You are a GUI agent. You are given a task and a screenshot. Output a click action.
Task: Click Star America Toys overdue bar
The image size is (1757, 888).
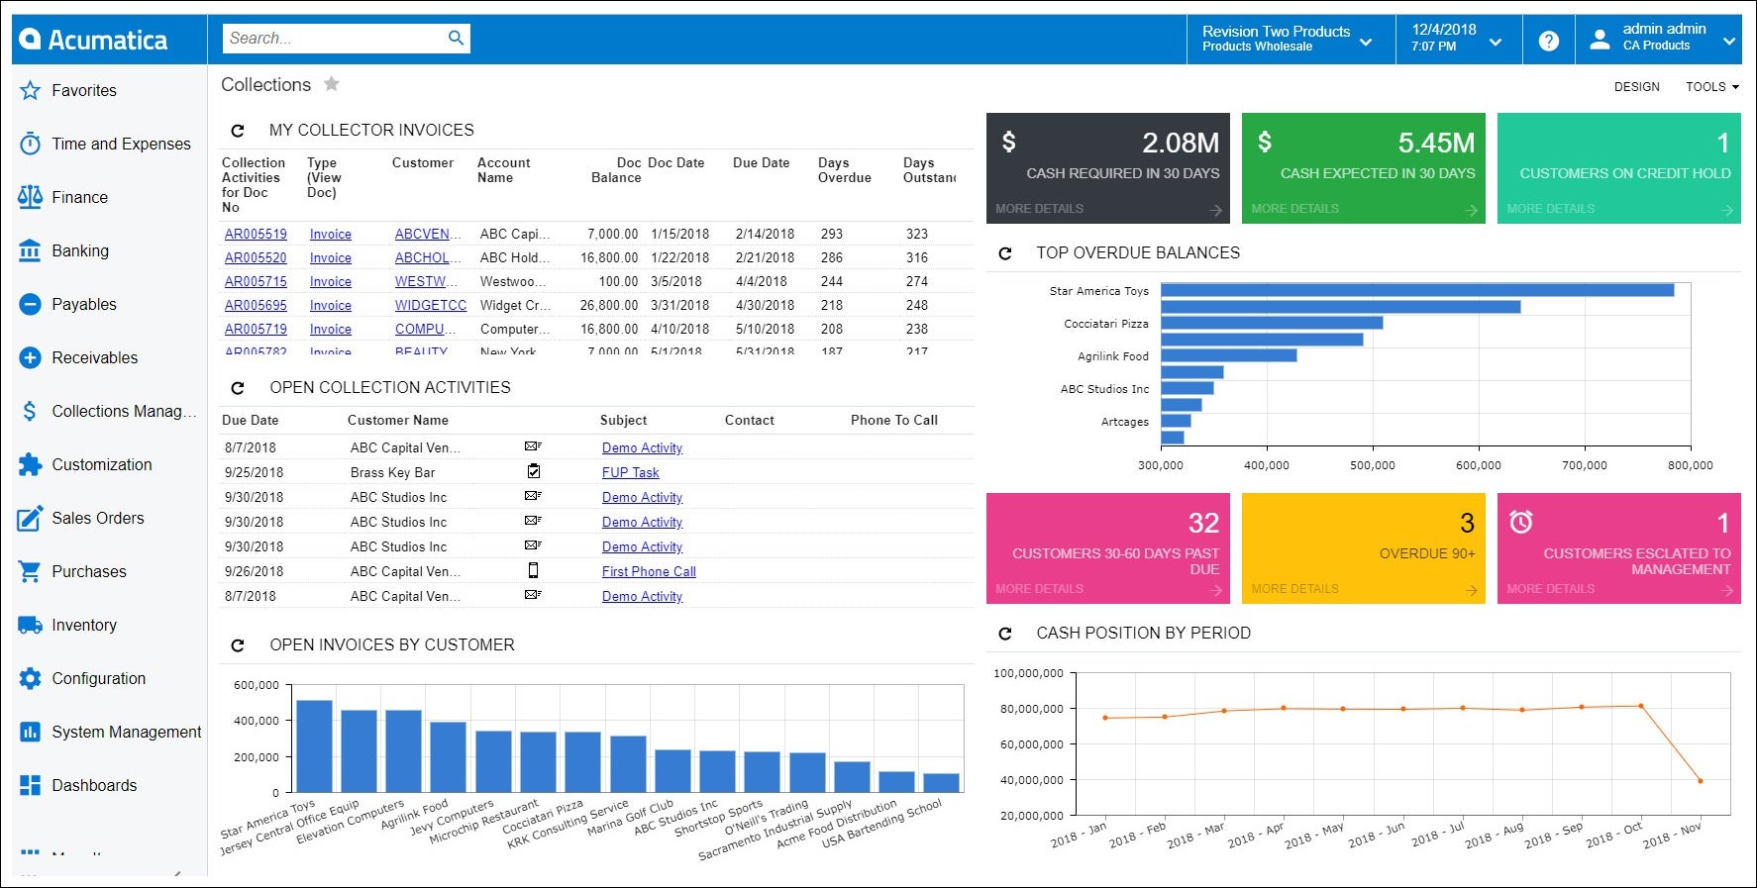click(x=1417, y=290)
